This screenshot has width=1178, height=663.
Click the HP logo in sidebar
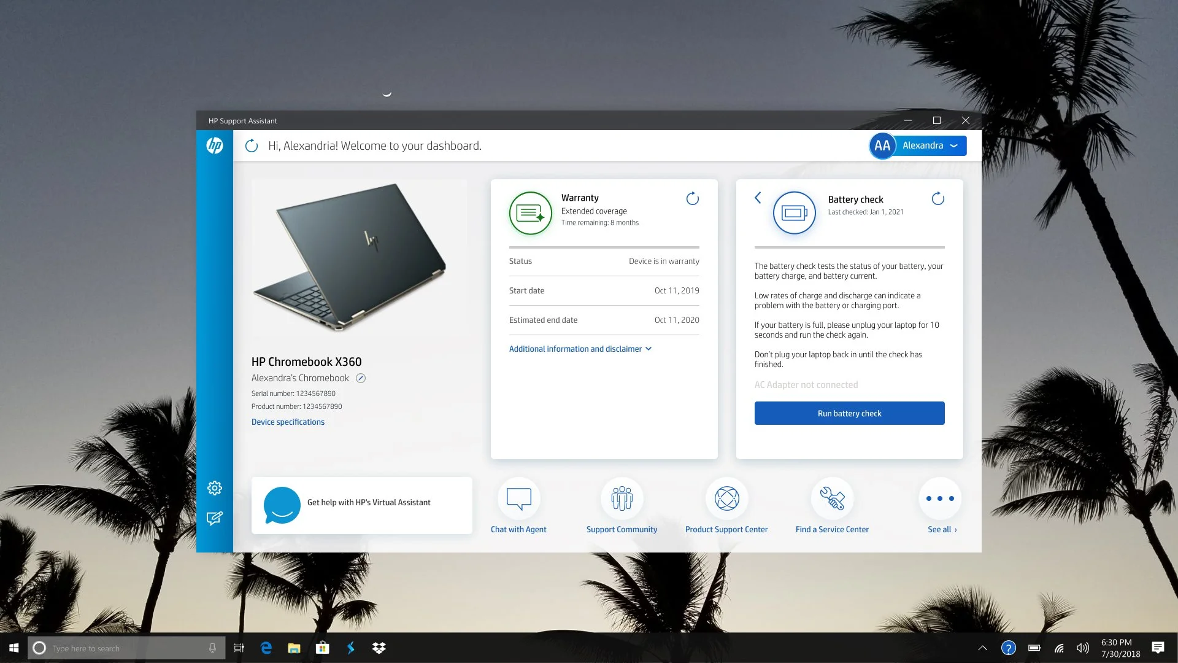pyautogui.click(x=215, y=145)
